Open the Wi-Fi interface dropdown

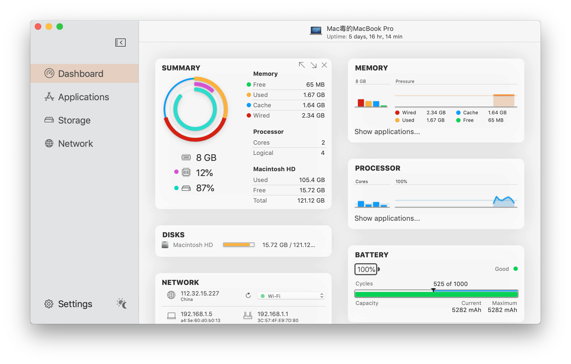[290, 296]
